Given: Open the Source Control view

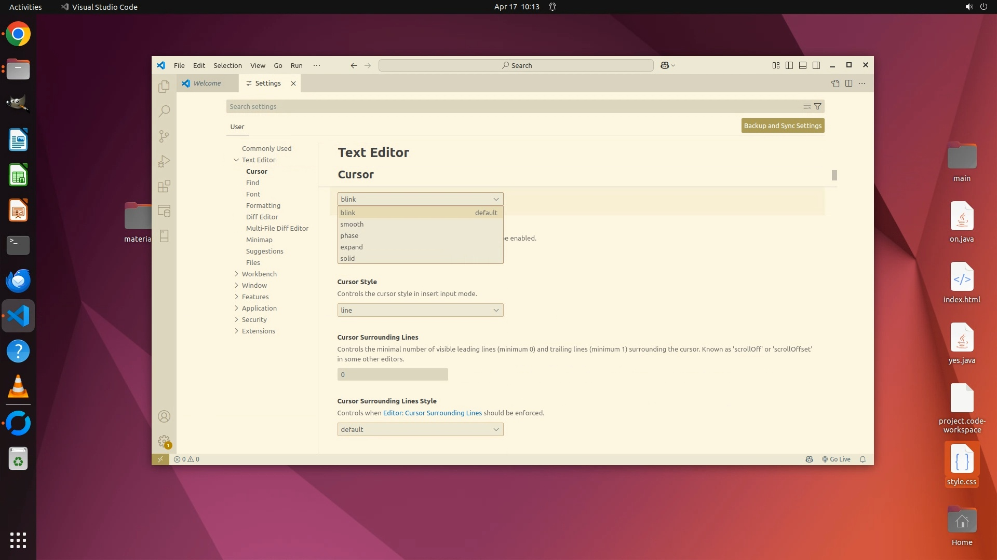Looking at the screenshot, I should [x=164, y=136].
